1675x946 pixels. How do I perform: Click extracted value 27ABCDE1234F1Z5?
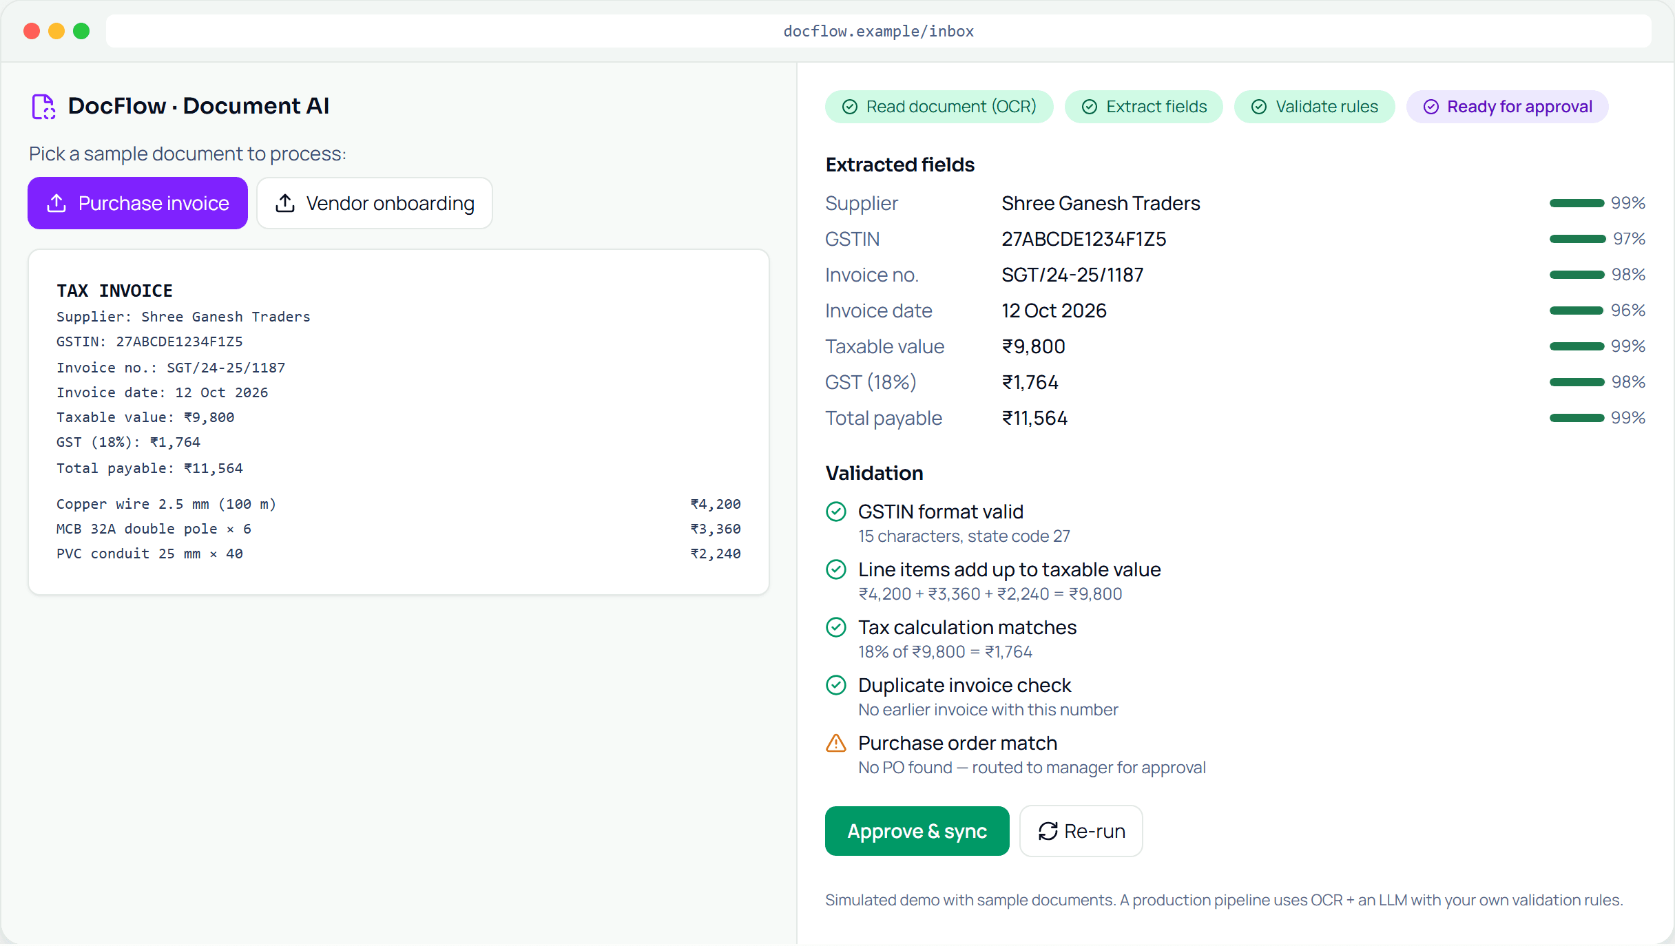[x=1084, y=239]
